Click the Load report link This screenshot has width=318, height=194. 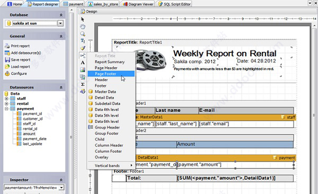pos(20,67)
